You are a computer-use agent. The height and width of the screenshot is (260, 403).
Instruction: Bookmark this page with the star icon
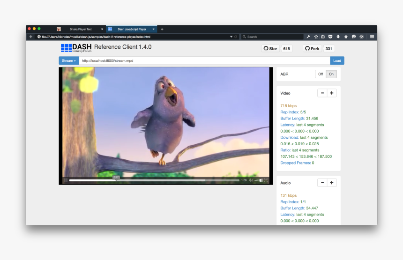coord(316,37)
